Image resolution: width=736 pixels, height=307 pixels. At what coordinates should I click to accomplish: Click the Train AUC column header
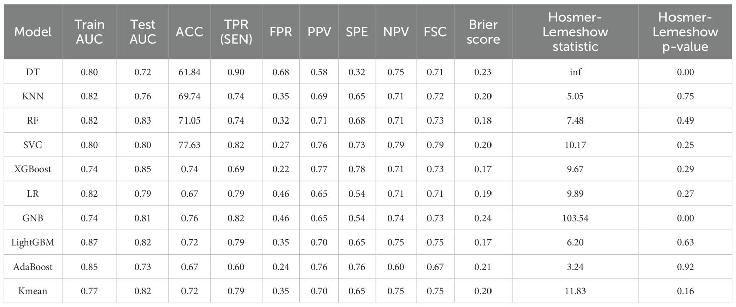tap(89, 32)
